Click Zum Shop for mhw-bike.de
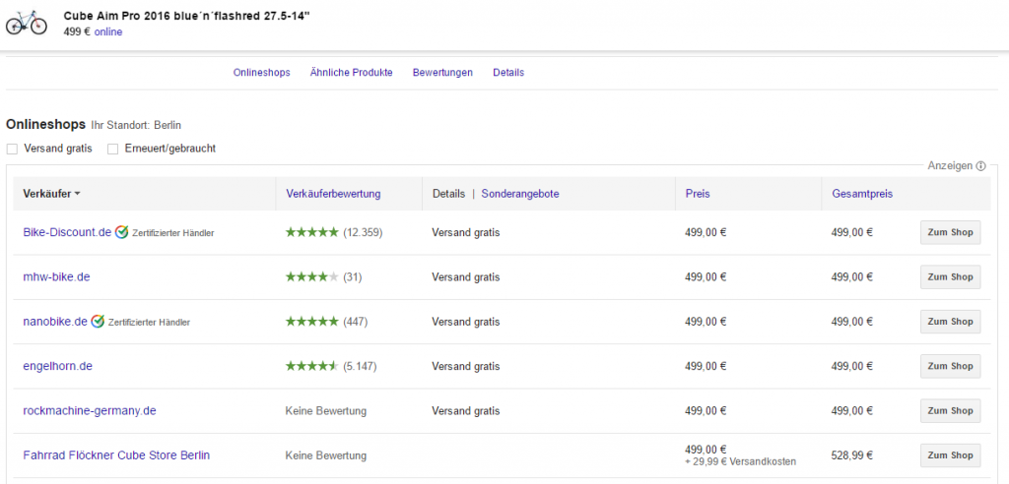Viewport: 1009px width, 484px height. click(x=951, y=277)
